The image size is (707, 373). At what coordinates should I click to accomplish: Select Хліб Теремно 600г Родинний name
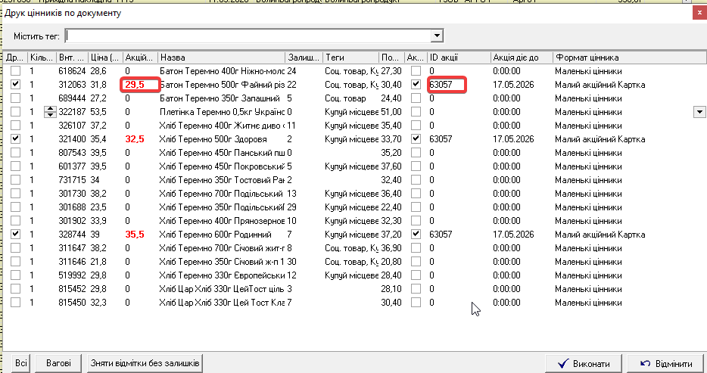[x=216, y=235]
